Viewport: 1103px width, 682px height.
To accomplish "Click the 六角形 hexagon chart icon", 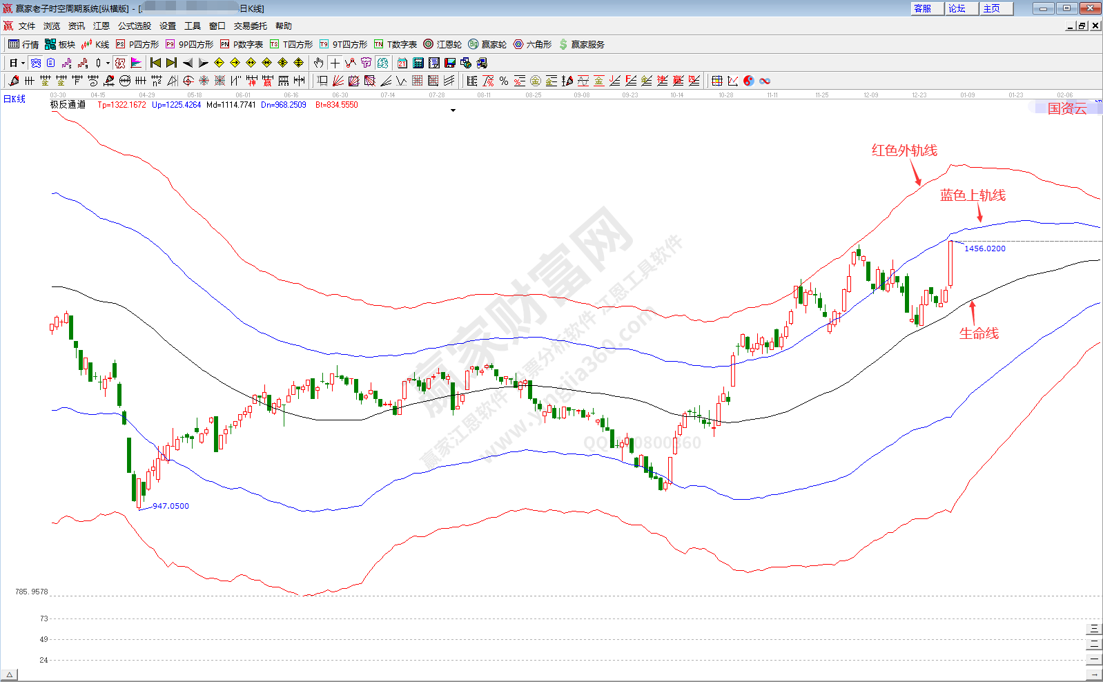I will click(x=532, y=44).
